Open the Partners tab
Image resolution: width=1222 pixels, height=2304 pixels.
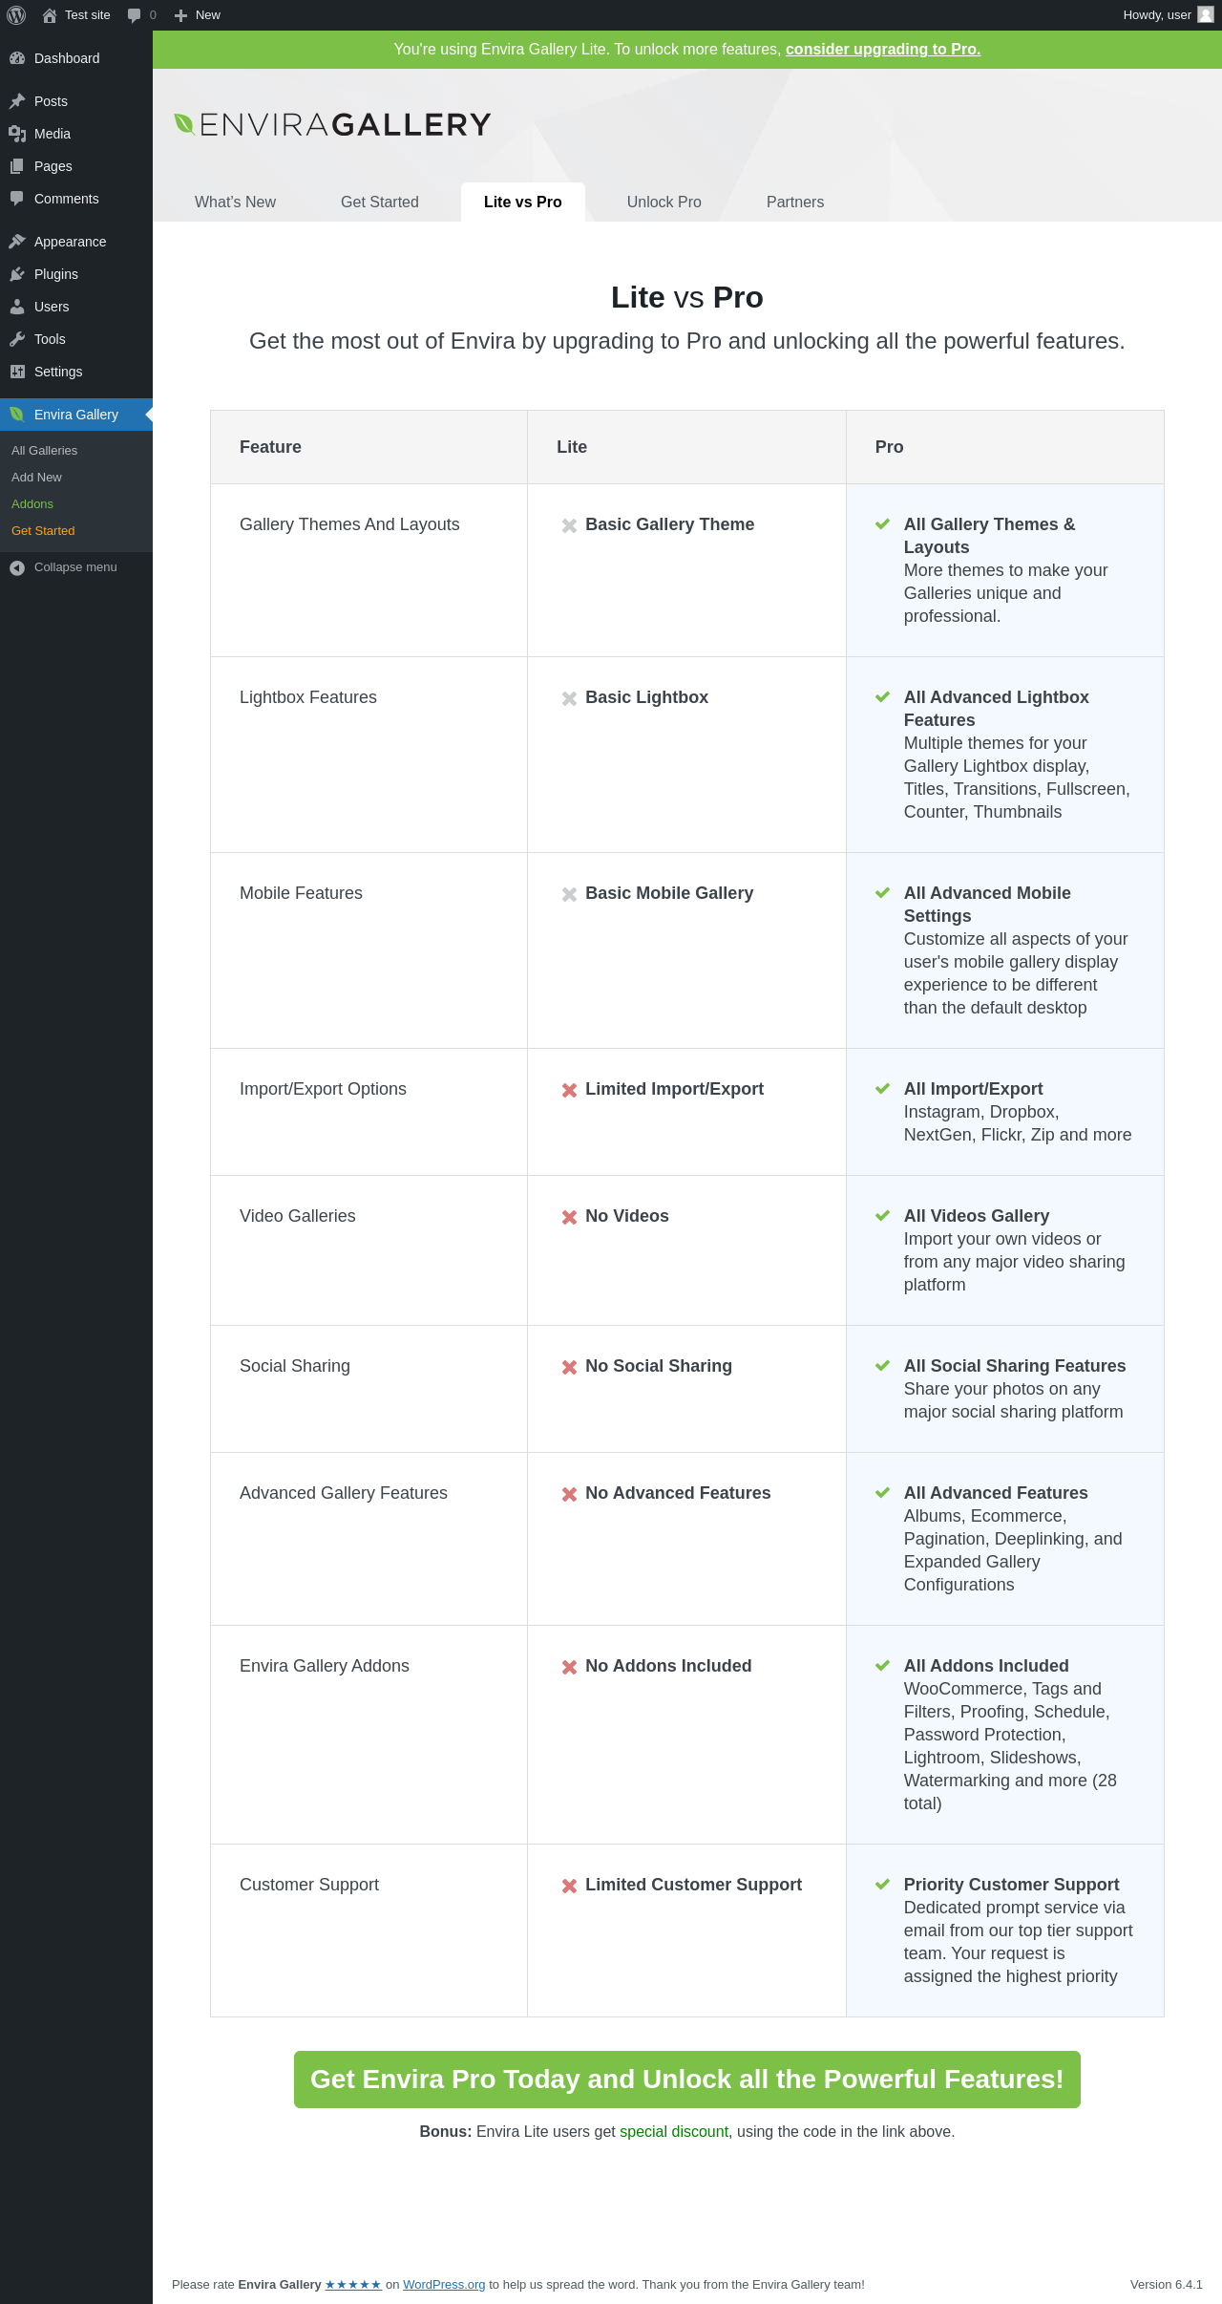[x=795, y=202]
